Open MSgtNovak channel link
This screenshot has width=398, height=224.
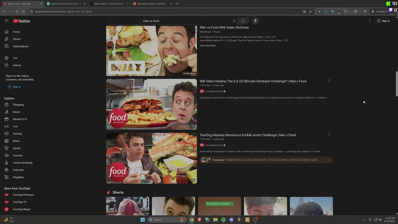pos(205,32)
